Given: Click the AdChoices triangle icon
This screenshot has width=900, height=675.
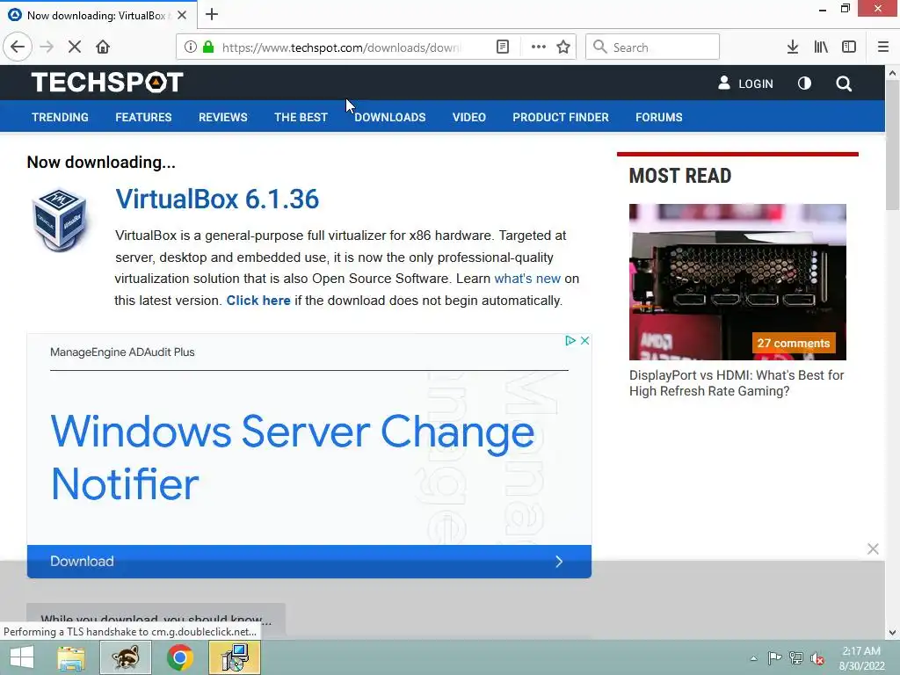Looking at the screenshot, I should point(570,340).
